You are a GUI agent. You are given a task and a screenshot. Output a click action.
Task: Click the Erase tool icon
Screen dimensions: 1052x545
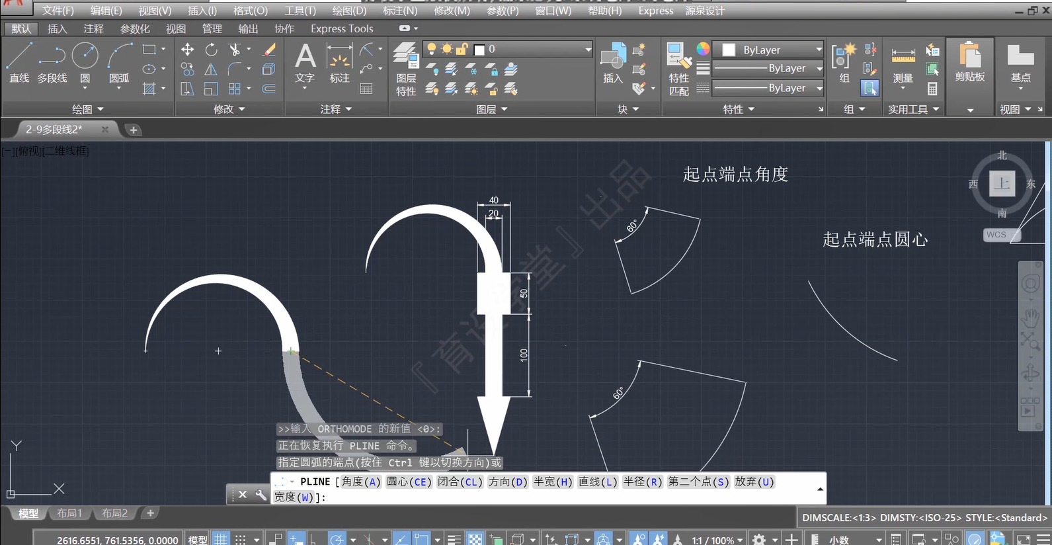click(269, 50)
